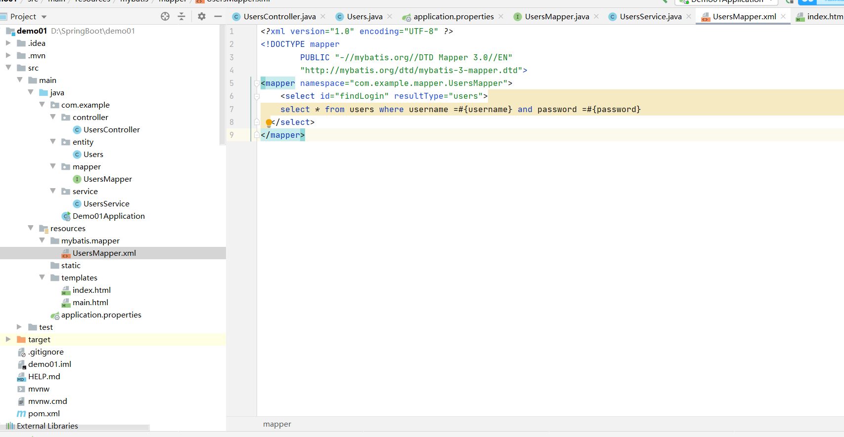Expand the .mvn folder
Image resolution: width=844 pixels, height=437 pixels.
click(x=8, y=55)
